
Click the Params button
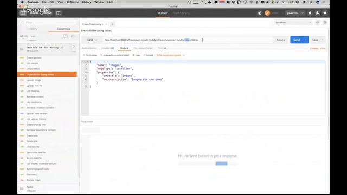click(x=281, y=40)
